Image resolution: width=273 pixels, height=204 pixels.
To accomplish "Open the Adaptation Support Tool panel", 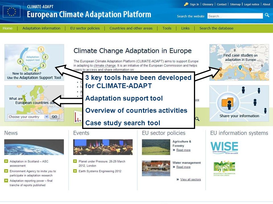I will pos(34,62).
